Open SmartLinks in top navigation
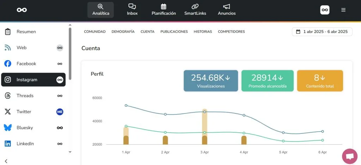Screen dimensions: 361x165 click(195, 10)
